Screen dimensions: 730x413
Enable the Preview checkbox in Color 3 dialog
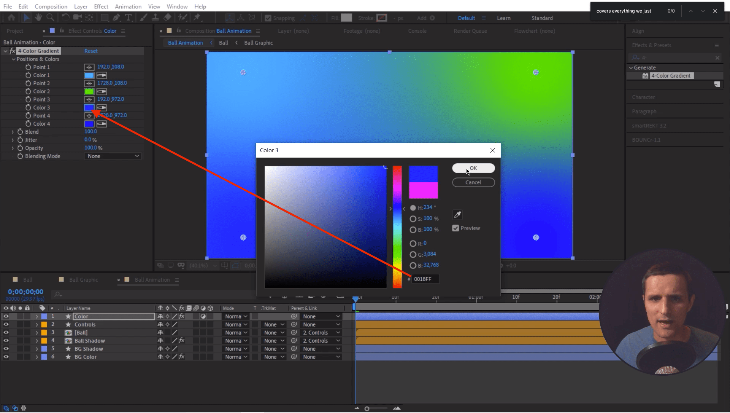coord(456,228)
